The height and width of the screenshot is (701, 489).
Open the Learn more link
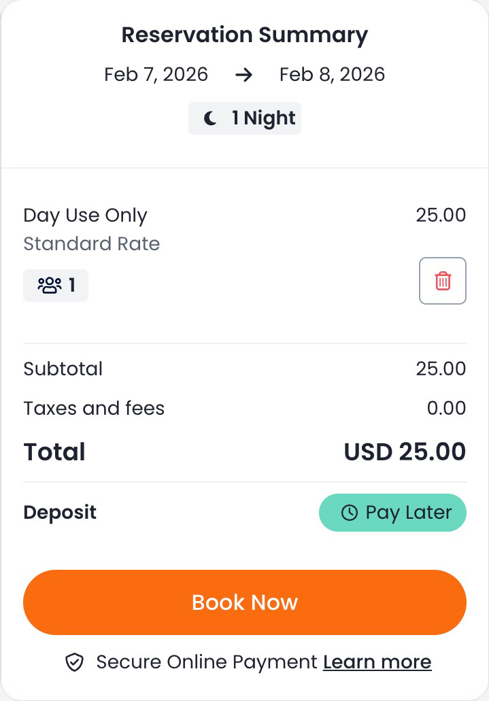pos(377,662)
